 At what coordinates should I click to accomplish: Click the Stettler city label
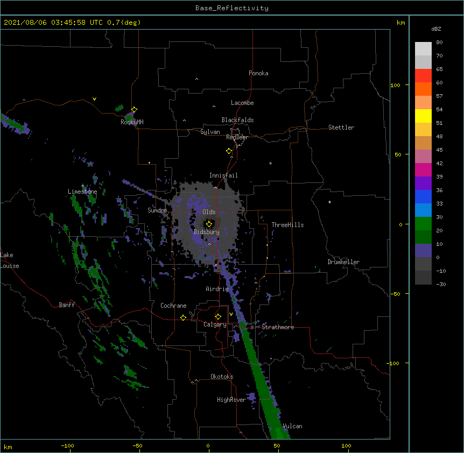(x=341, y=128)
